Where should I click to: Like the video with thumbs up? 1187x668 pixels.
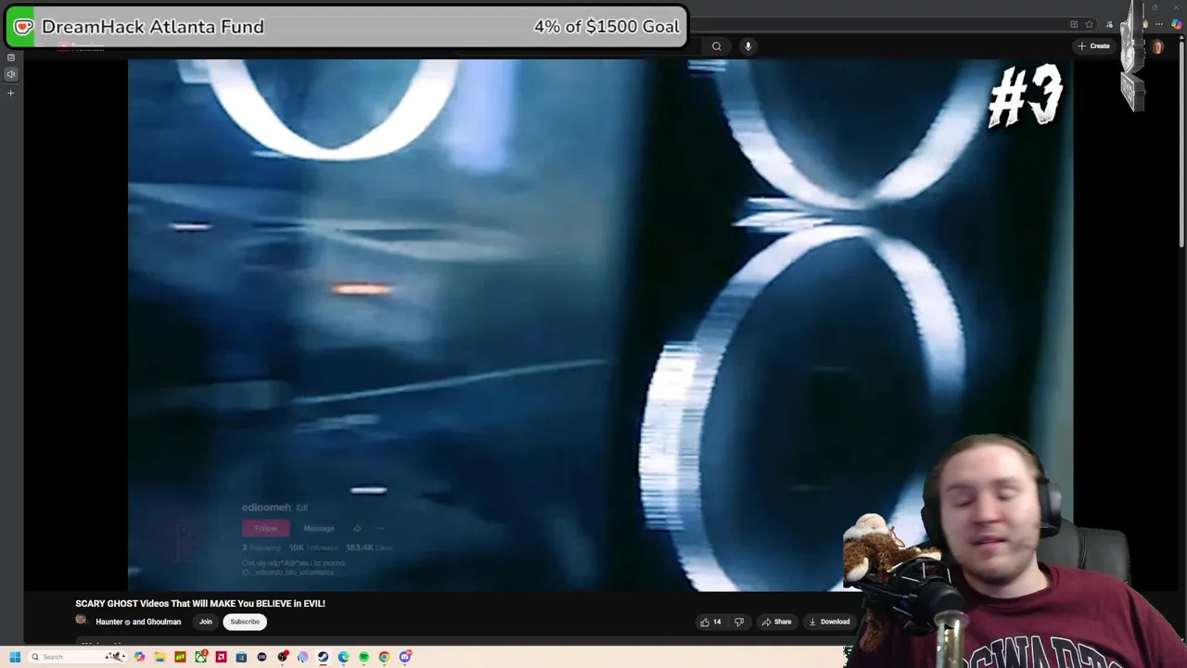pyautogui.click(x=711, y=622)
